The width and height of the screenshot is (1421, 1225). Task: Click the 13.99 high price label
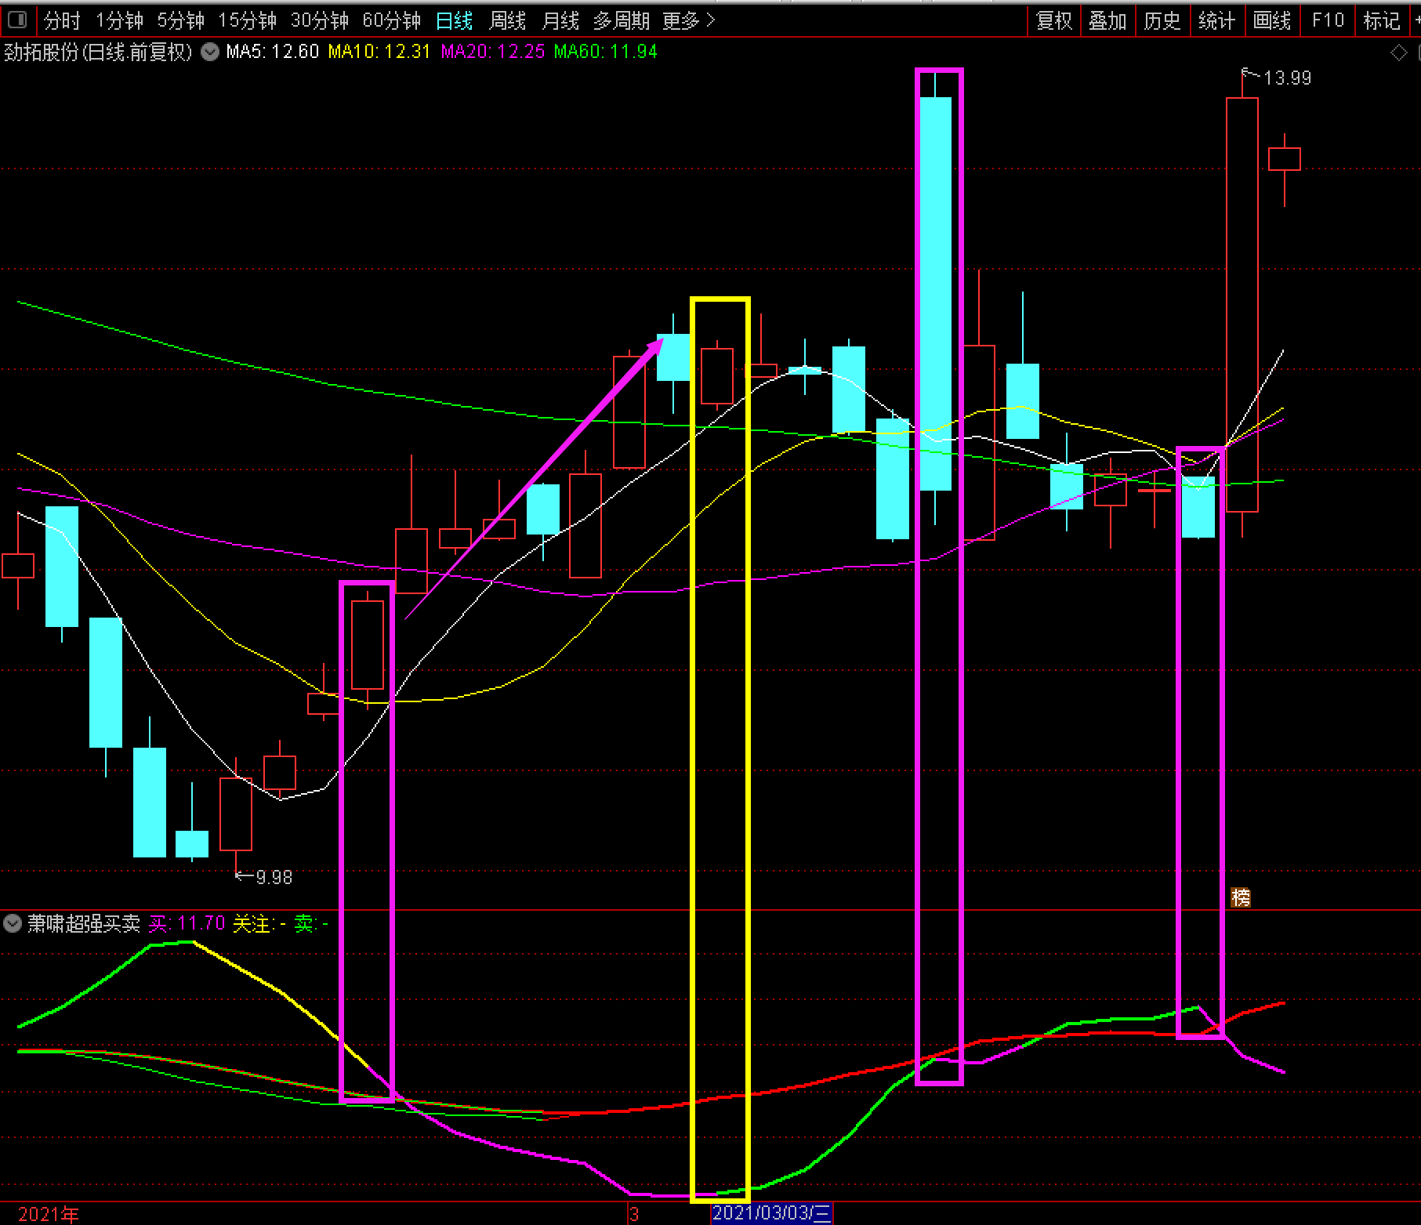coord(1286,78)
